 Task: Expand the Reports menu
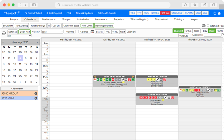pyautogui.click(x=119, y=20)
